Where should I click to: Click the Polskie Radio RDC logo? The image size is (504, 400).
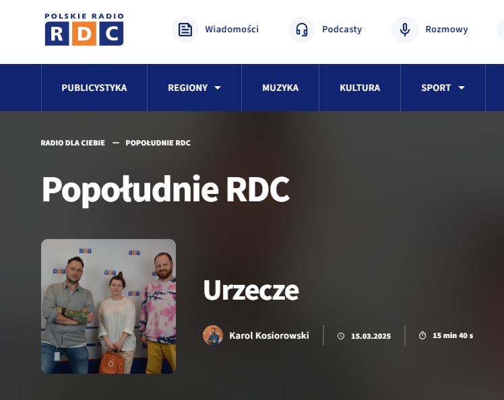[84, 29]
